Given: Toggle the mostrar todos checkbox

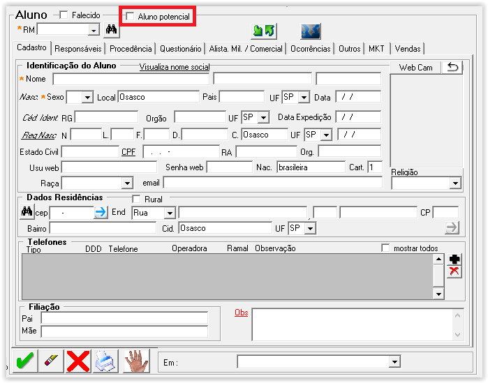Looking at the screenshot, I should pyautogui.click(x=385, y=248).
